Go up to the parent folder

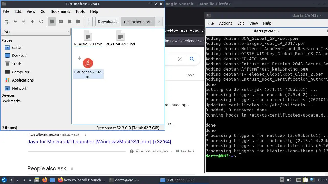33,22
